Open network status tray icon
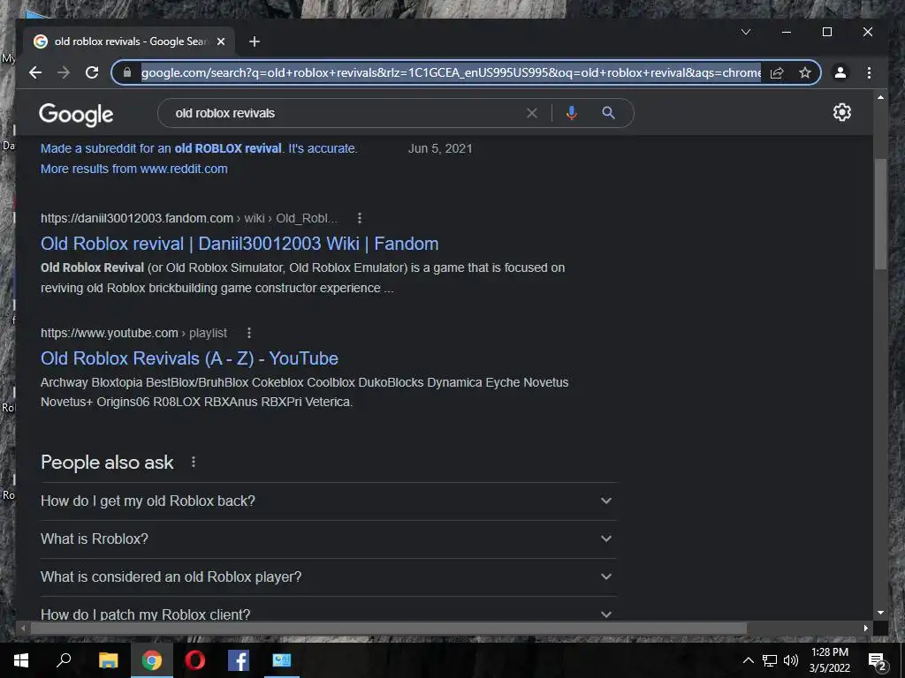This screenshot has height=678, width=905. 770,660
